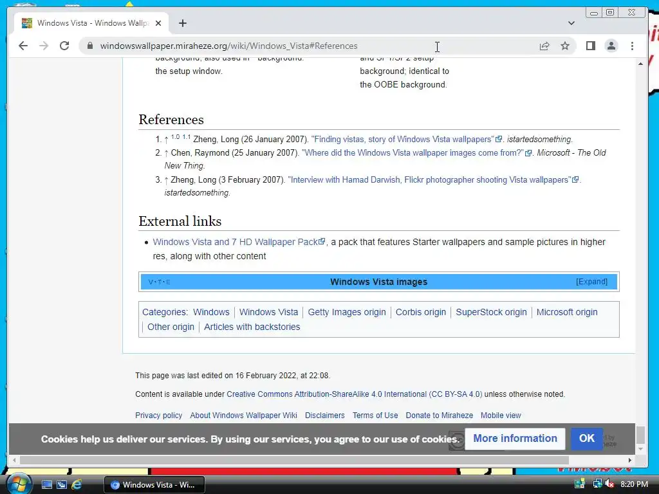Click the vertical scrollbar up arrow
The width and height of the screenshot is (659, 494).
point(640,64)
